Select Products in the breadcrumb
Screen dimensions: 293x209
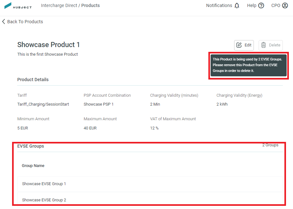pyautogui.click(x=90, y=5)
